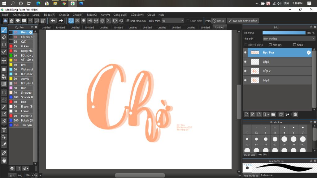Open Chỉnh sửa(E) menu
The image size is (317, 178).
coord(21,15)
